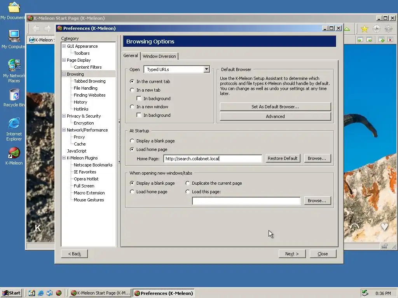Click Advanced button
Viewport: 398px width, 298px height.
[276, 116]
